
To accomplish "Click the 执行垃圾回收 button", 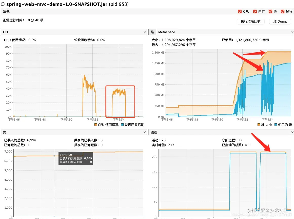I will click(x=250, y=21).
